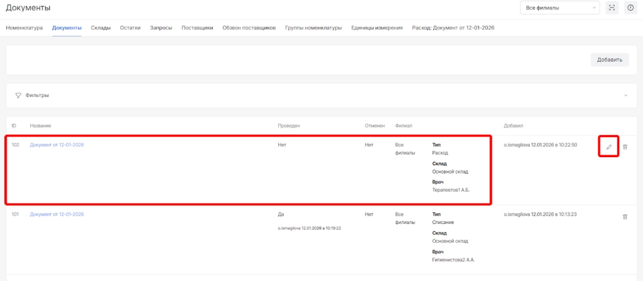Screen dimensions: 643x281
Task: Delete document 102 using its trash icon
Action: (x=624, y=147)
